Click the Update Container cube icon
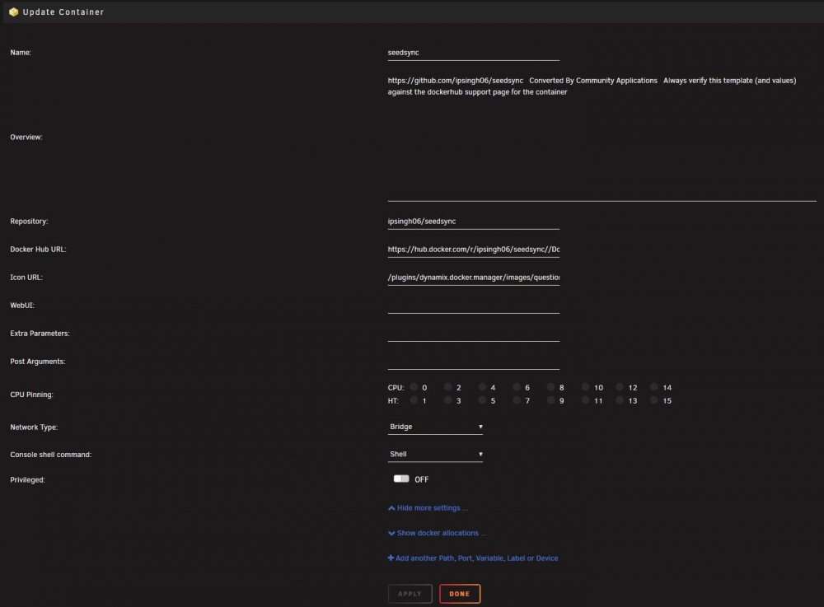 pyautogui.click(x=14, y=12)
